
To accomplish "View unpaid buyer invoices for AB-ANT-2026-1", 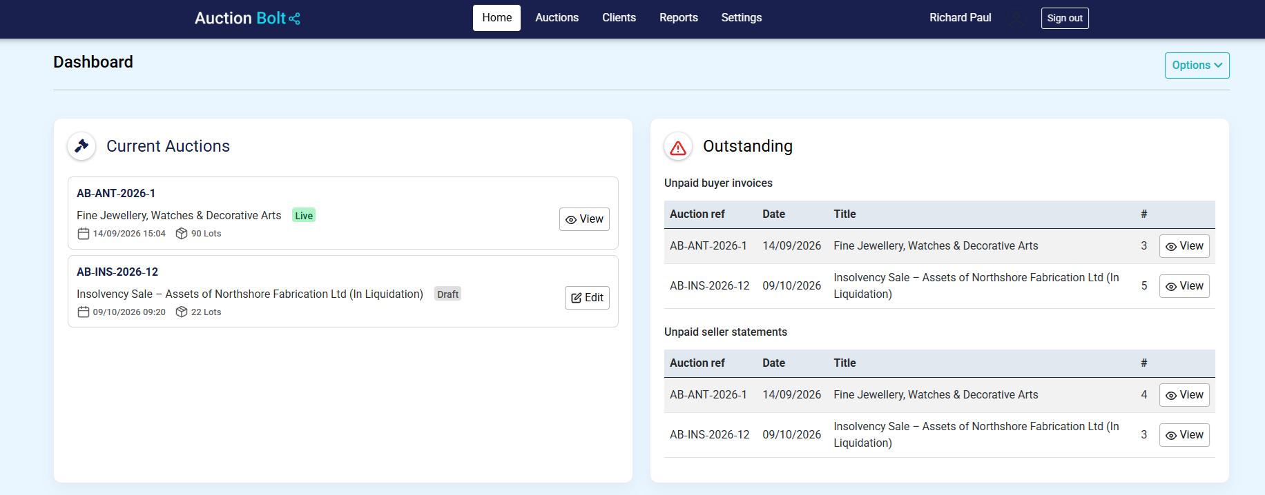I will (1184, 246).
